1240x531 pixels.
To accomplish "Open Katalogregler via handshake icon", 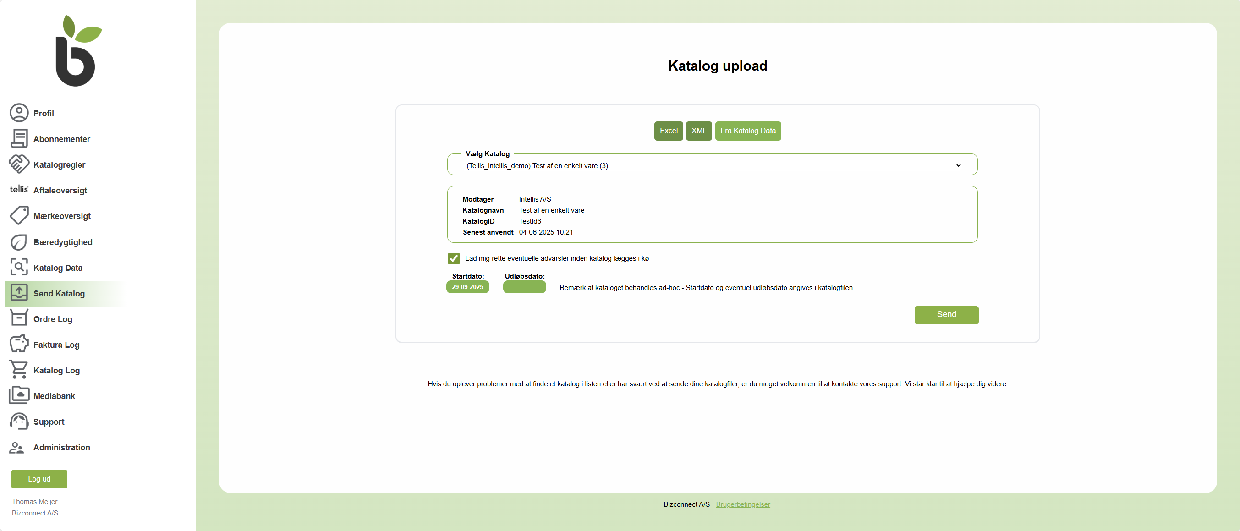I will [x=19, y=164].
